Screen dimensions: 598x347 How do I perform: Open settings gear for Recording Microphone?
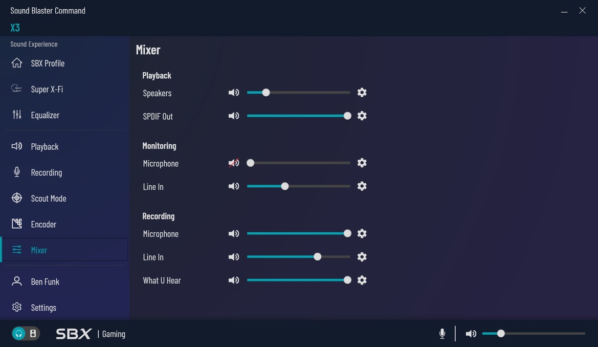(x=362, y=233)
